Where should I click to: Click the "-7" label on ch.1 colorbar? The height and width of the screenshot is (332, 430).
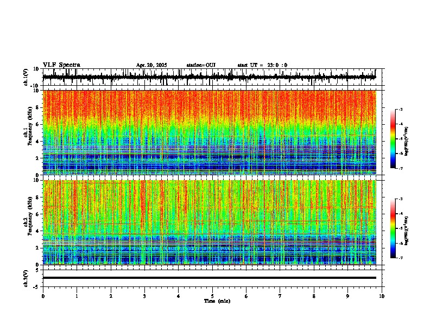401,168
